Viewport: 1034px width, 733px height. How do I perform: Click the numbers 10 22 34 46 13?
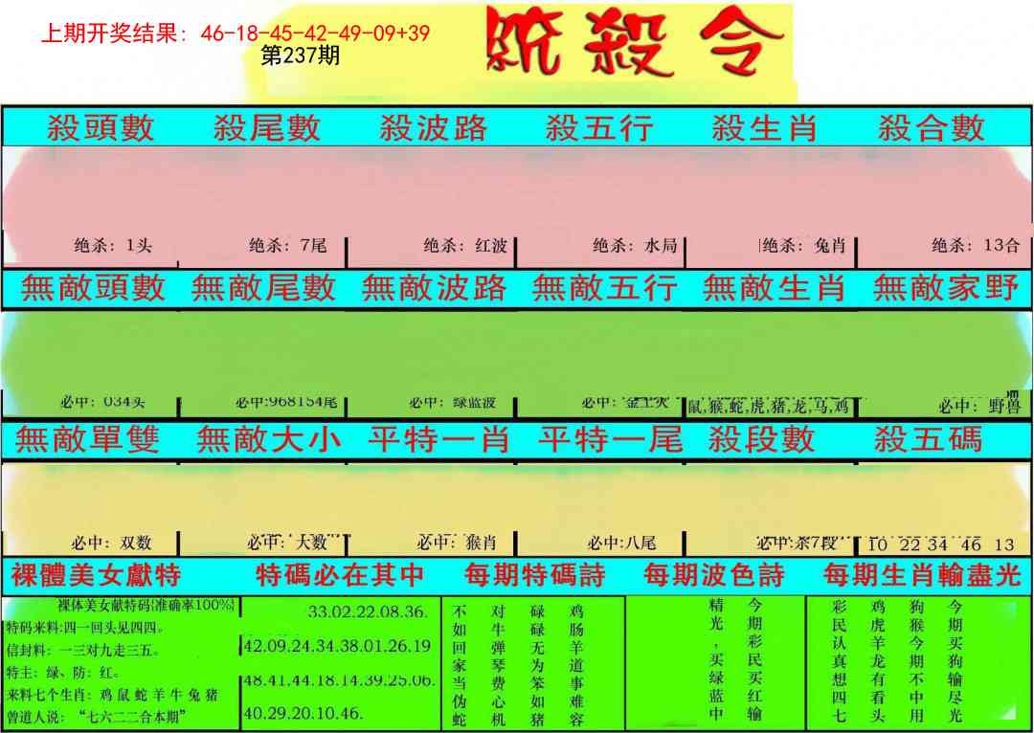click(942, 544)
